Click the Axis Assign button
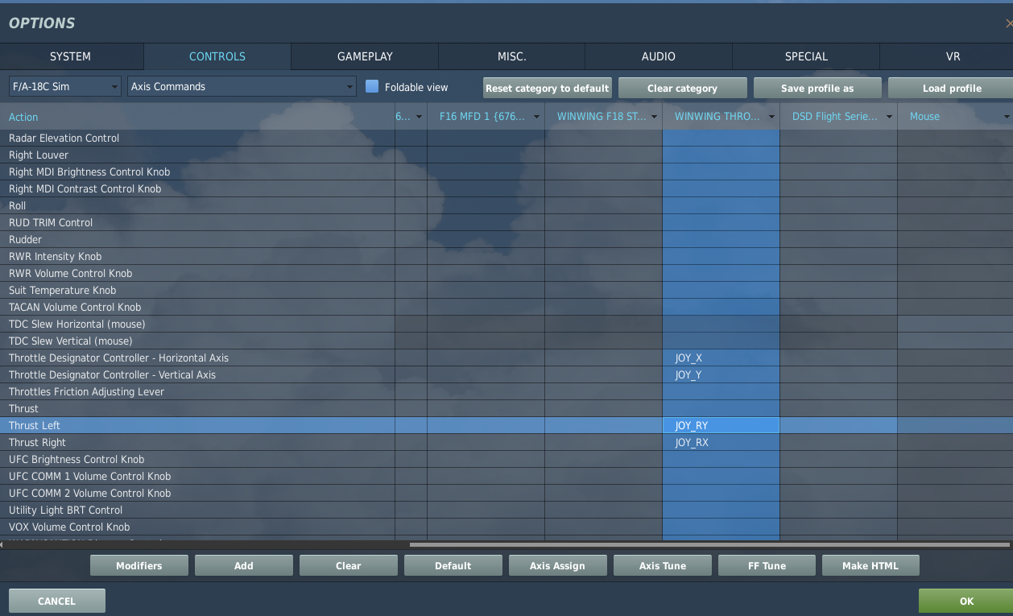Viewport: 1013px width, 616px height. point(558,565)
